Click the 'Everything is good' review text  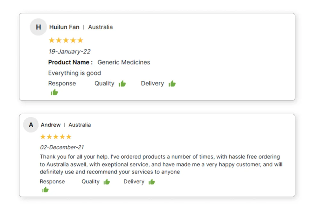coord(75,73)
